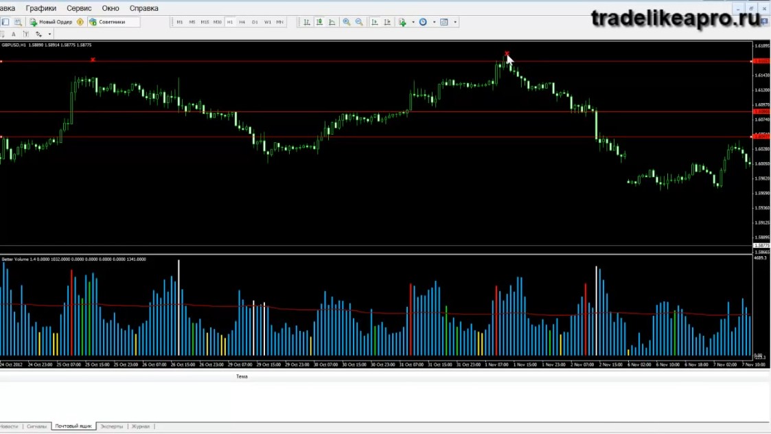Click the red X marker on the upper left line

click(93, 60)
